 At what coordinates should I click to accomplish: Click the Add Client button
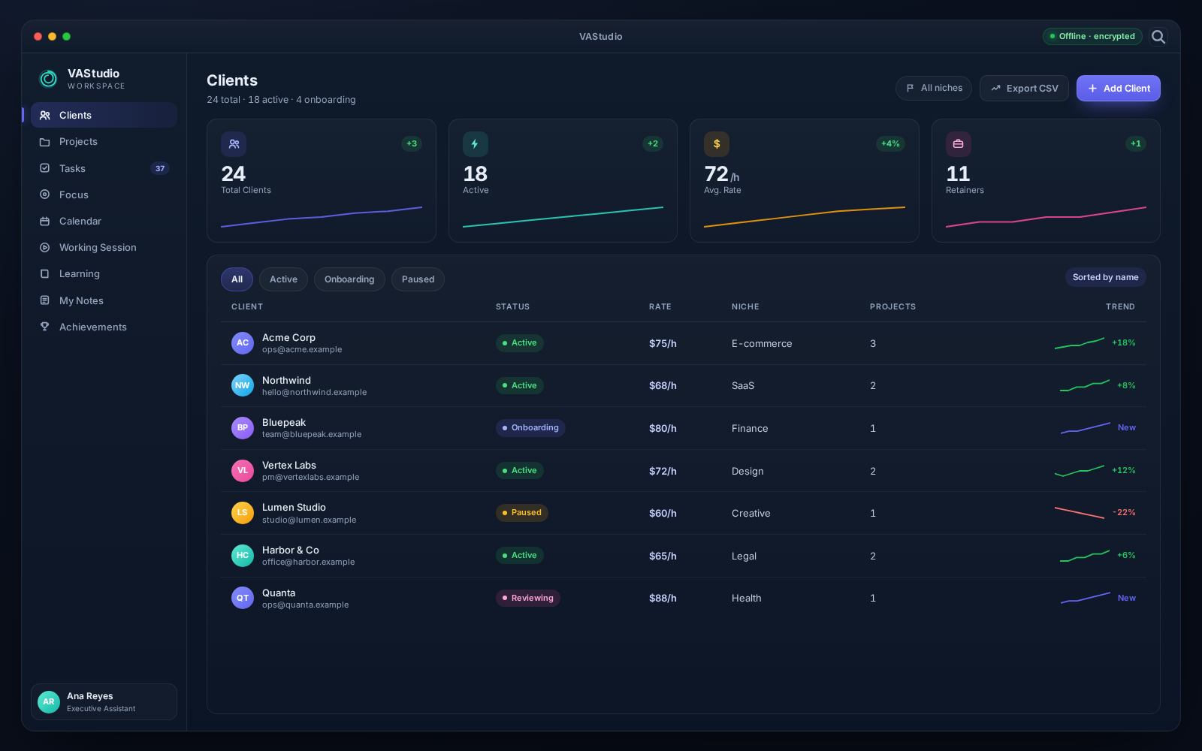(1119, 89)
